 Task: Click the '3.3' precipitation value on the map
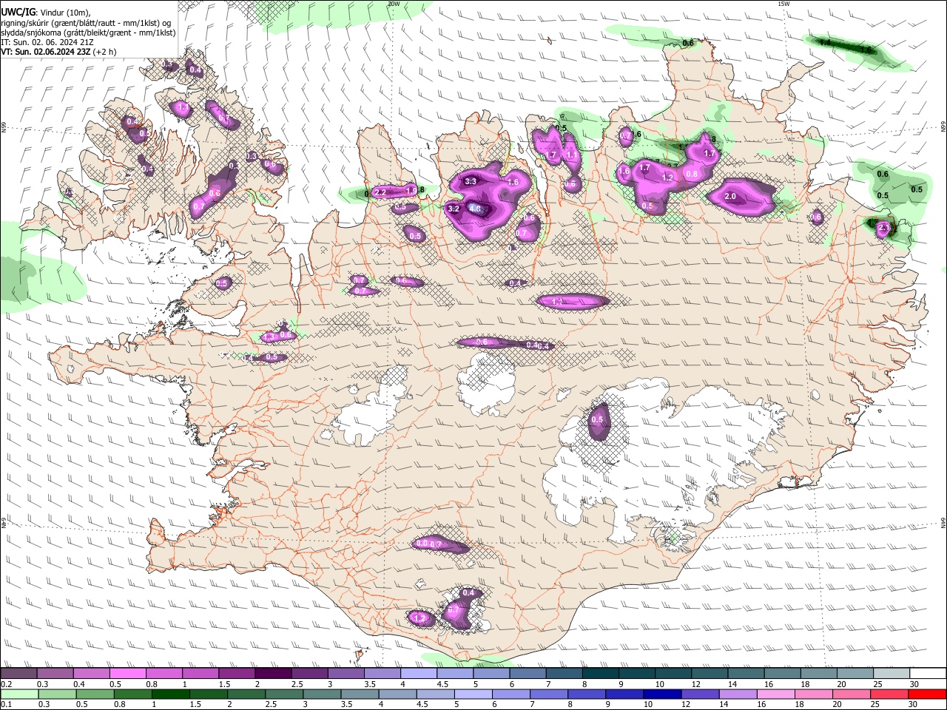pyautogui.click(x=471, y=182)
